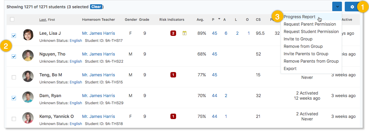Sort students by Last name header
The image size is (369, 131).
point(42,20)
